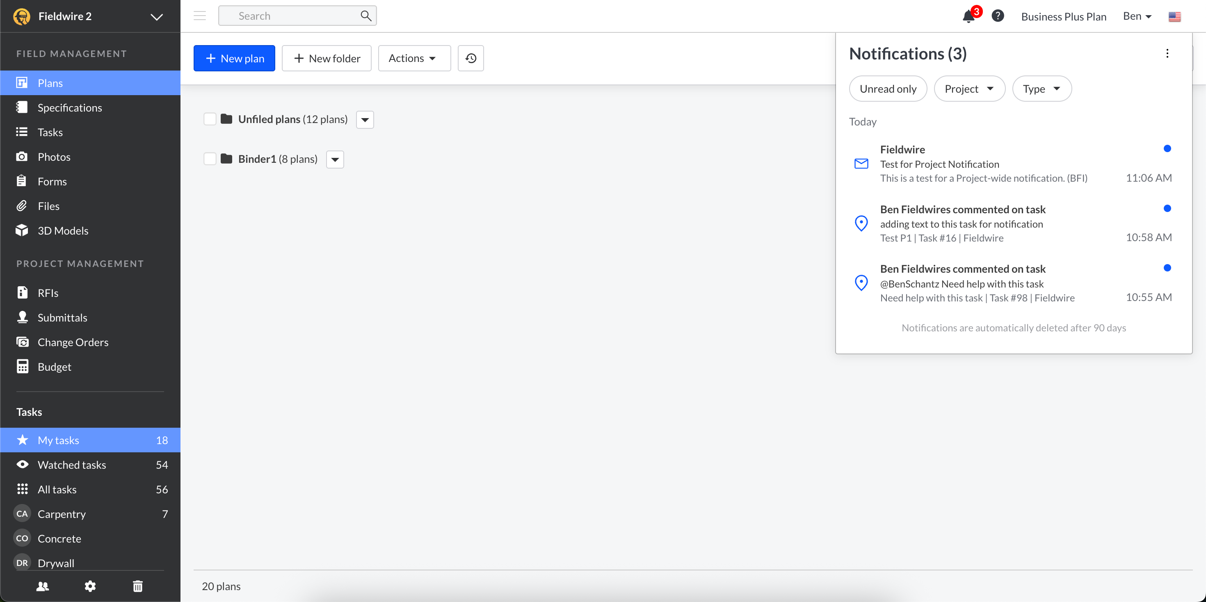
Task: Expand the Binder1 folder dropdown arrow
Action: click(x=335, y=159)
